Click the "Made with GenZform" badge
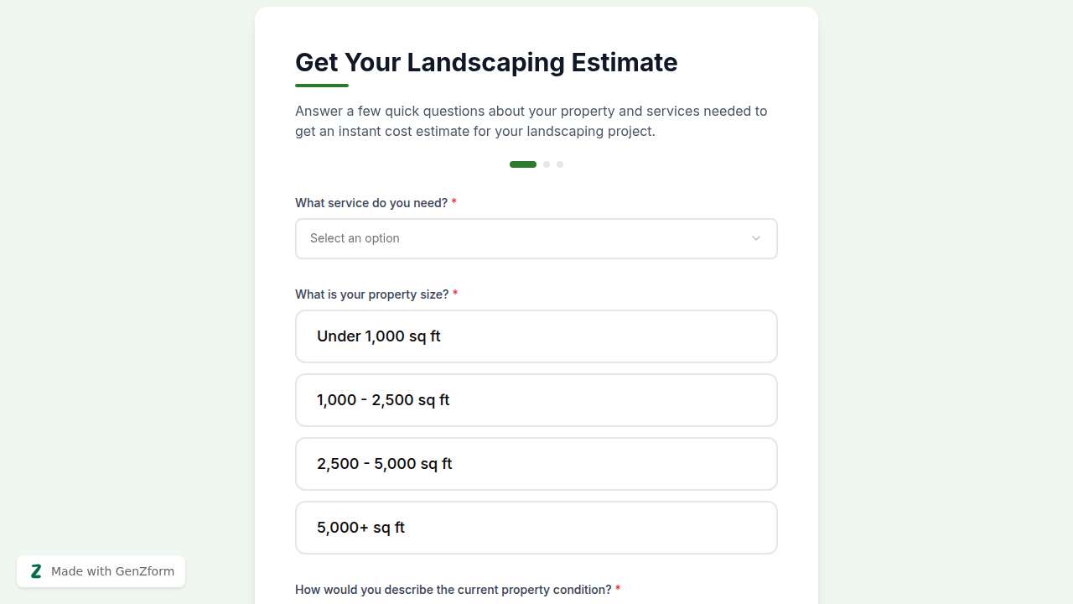Viewport: 1073px width, 604px height. click(101, 571)
